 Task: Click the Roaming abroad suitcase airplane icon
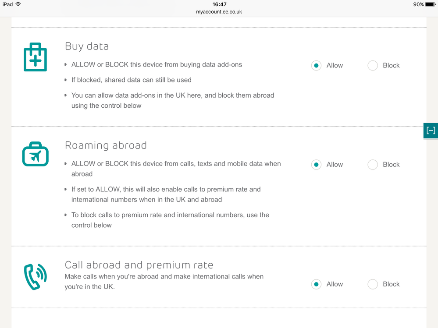point(35,155)
